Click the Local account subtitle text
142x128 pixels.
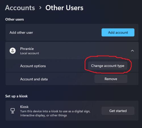[30, 53]
